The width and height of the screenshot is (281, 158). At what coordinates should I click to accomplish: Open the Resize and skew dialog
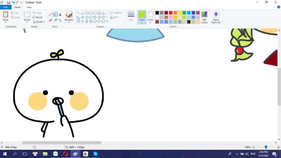pyautogui.click(x=37, y=17)
